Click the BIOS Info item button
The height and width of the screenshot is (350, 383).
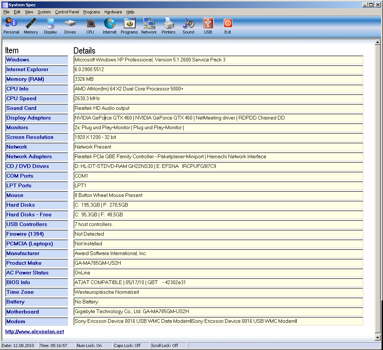pyautogui.click(x=37, y=283)
